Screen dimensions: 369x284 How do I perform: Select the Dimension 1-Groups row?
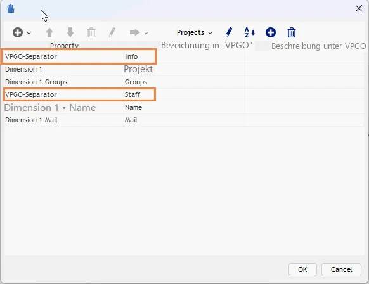[184, 82]
